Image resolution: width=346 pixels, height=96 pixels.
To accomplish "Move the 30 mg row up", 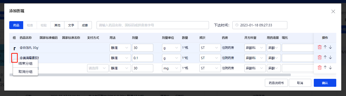I will point(325,68).
